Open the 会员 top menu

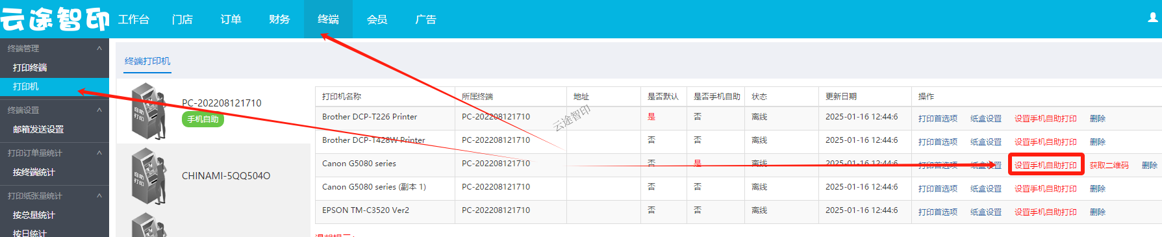pos(377,19)
